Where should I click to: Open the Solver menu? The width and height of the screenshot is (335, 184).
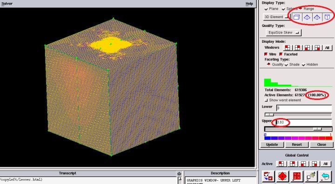7,4
